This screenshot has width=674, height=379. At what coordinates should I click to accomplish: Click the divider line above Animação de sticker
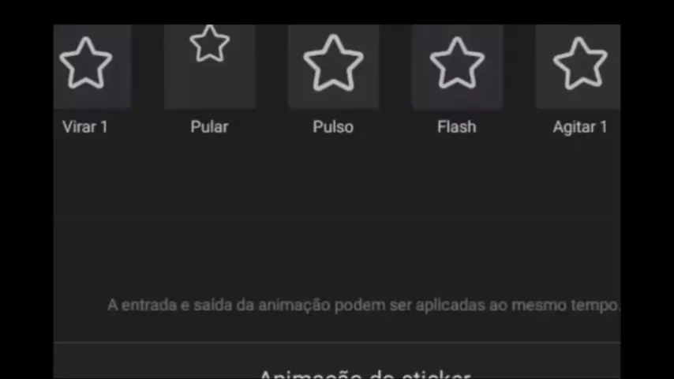[x=336, y=343]
